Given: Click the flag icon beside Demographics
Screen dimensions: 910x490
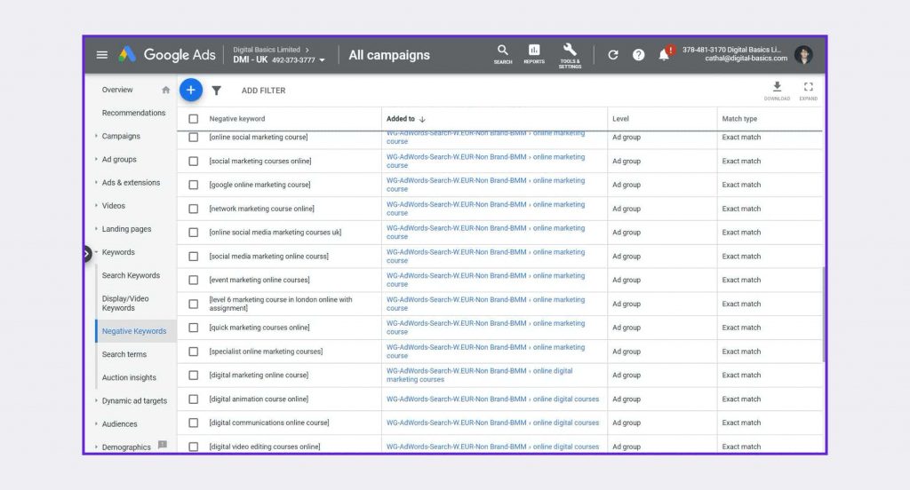Looking at the screenshot, I should click(163, 445).
